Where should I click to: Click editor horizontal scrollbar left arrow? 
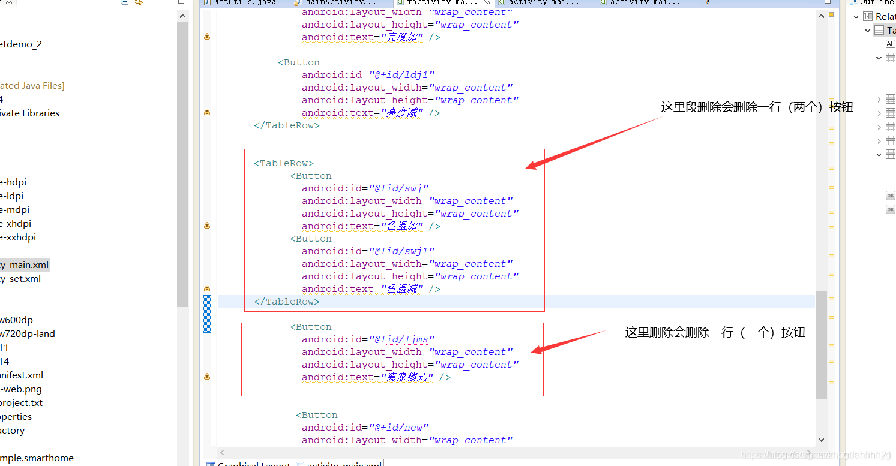(223, 452)
